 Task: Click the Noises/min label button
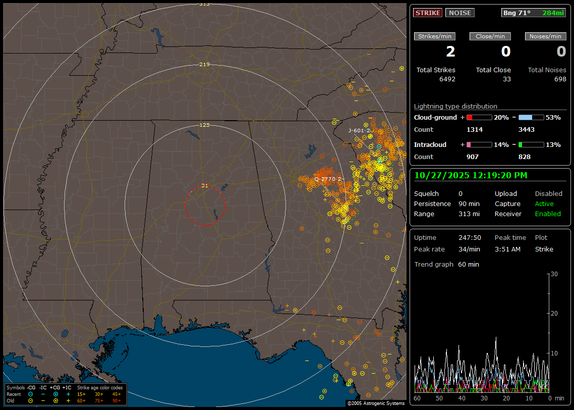coord(546,36)
